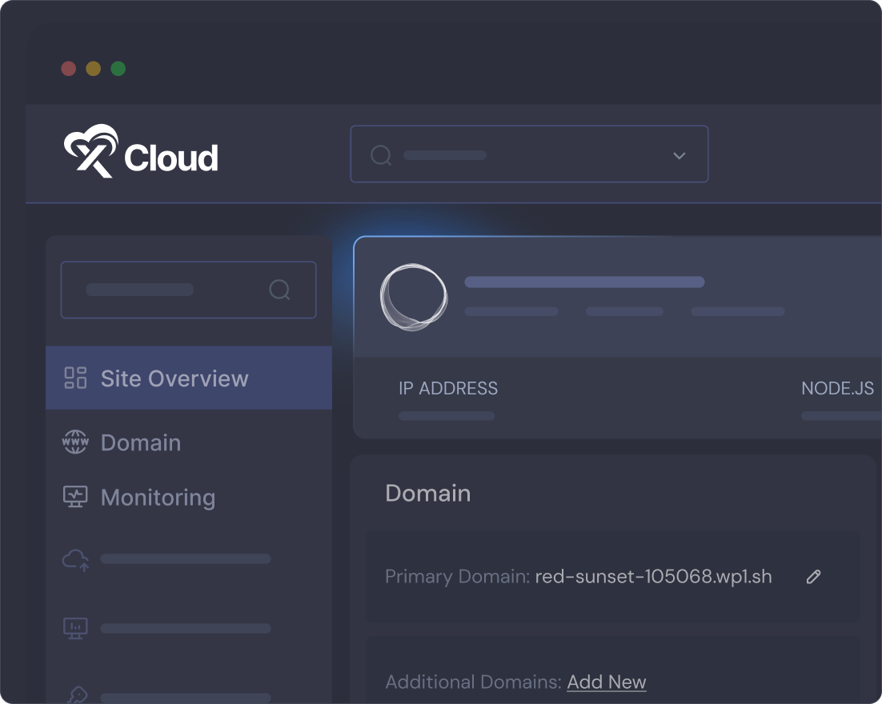Click the magnifier icon in top search bar
This screenshot has height=704, width=882.
pos(381,154)
